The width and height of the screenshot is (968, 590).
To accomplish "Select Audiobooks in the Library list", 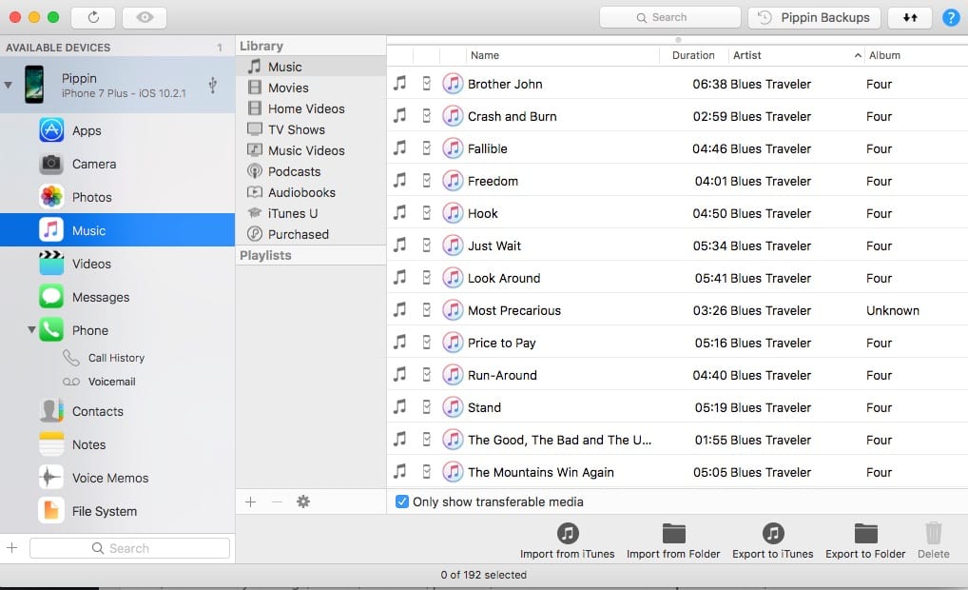I will point(311,193).
